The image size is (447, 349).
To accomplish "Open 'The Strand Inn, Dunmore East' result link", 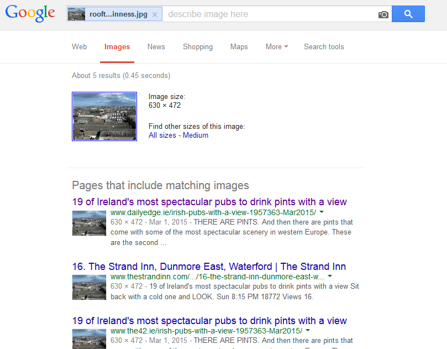I will (209, 267).
